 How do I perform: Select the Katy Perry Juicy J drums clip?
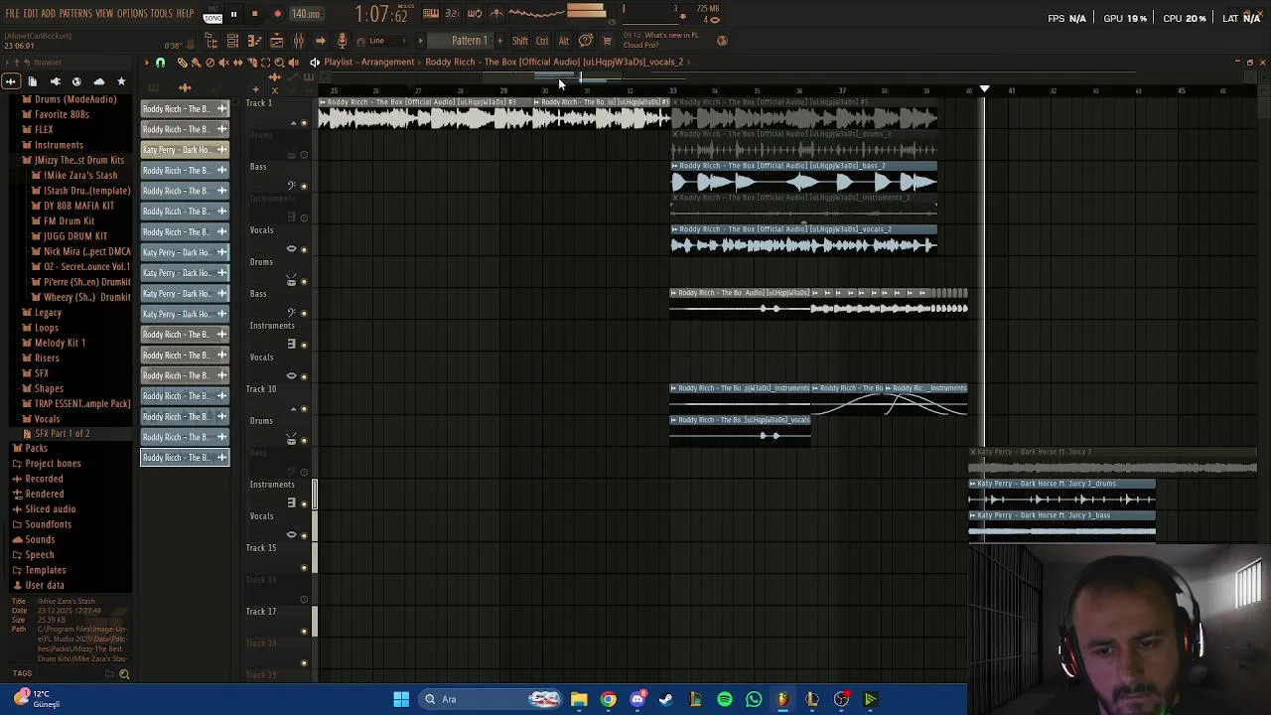tap(1061, 494)
